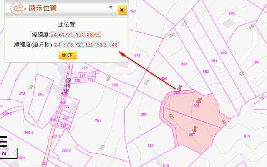
Task: Select the degree-minute-second coordinates value
Action: point(87,45)
